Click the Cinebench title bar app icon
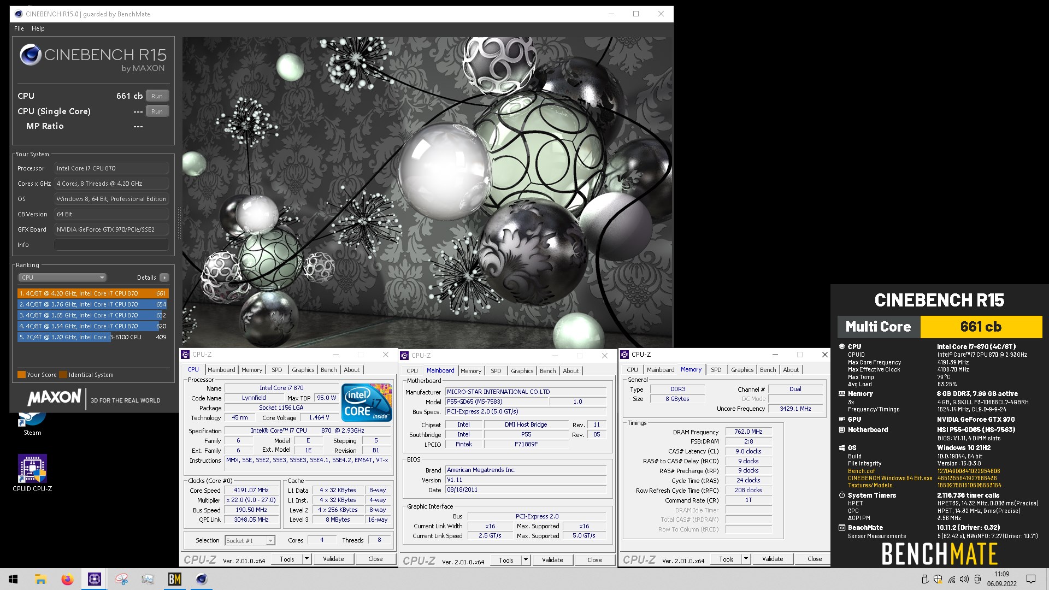The image size is (1049, 590). click(x=18, y=14)
